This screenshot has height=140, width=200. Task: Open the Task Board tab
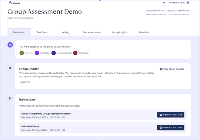(x=42, y=32)
